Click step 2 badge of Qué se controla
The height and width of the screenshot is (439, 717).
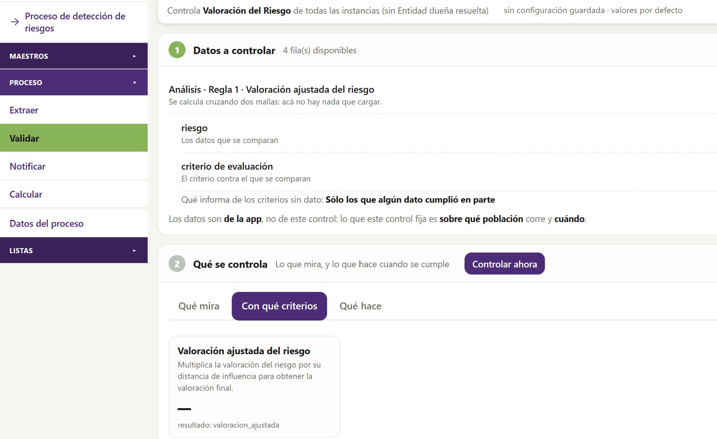pyautogui.click(x=177, y=264)
